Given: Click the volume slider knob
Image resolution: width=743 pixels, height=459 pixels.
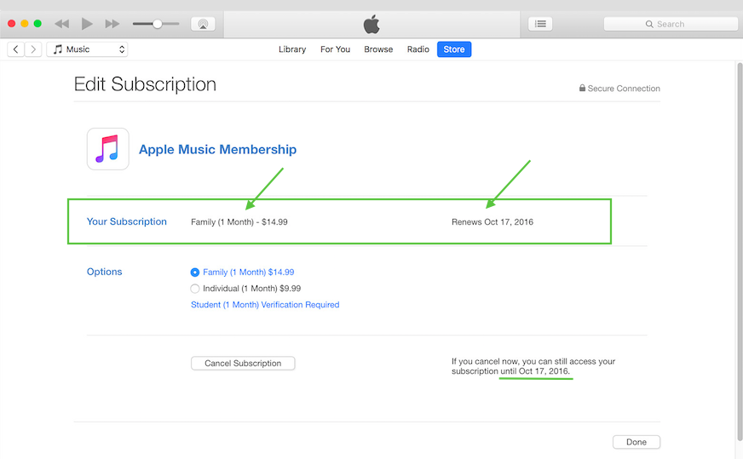Looking at the screenshot, I should point(157,24).
